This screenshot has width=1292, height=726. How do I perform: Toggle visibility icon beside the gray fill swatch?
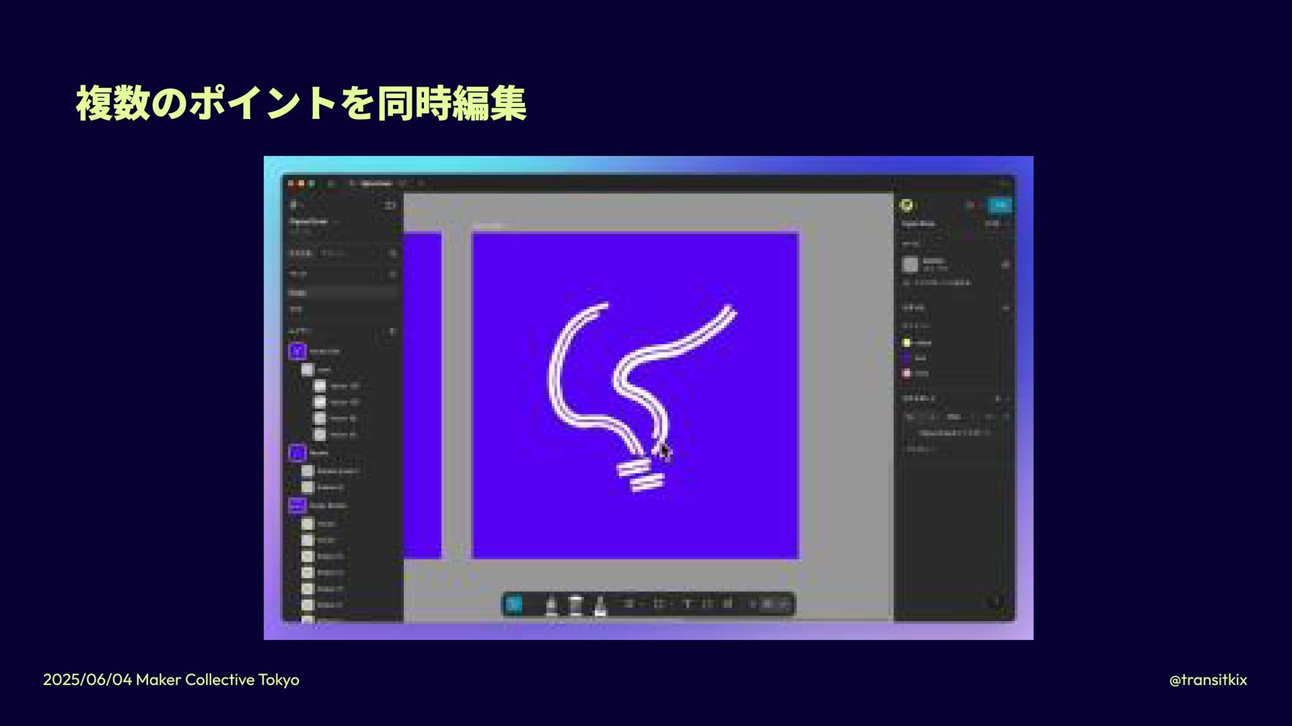pyautogui.click(x=1005, y=264)
